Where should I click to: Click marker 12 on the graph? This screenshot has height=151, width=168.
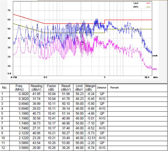pos(97,37)
